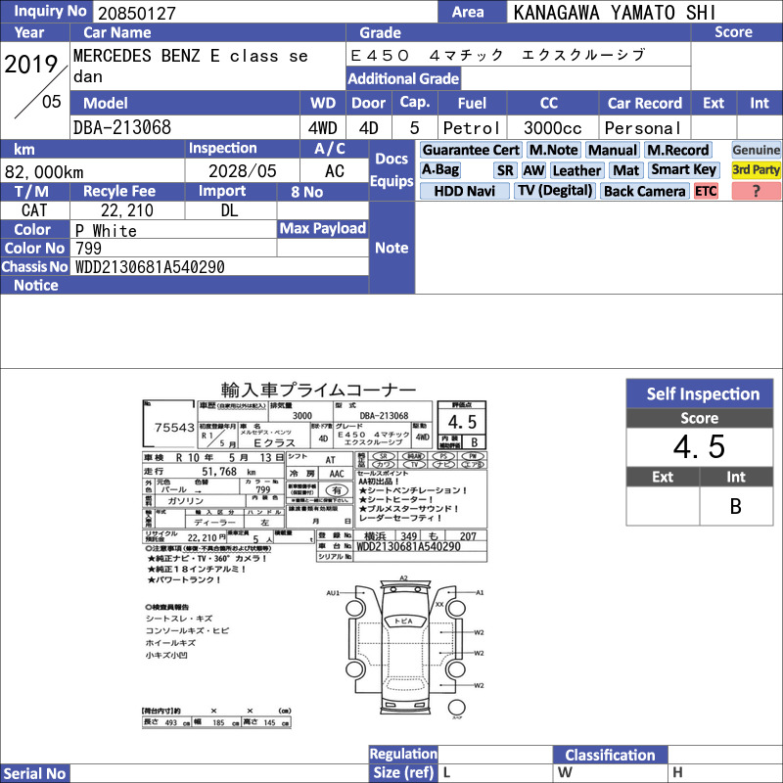Click lot number 75543 on auction sheet
Screen dimensions: 783x783
pyautogui.click(x=174, y=427)
